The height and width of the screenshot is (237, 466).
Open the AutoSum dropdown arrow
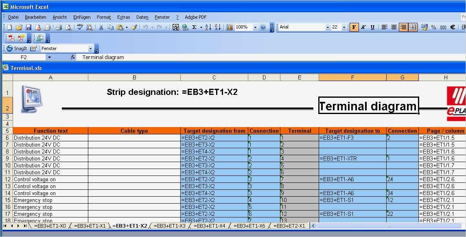click(201, 27)
